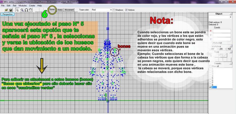Pick the hand move tool in the Tools panel

coord(221,55)
